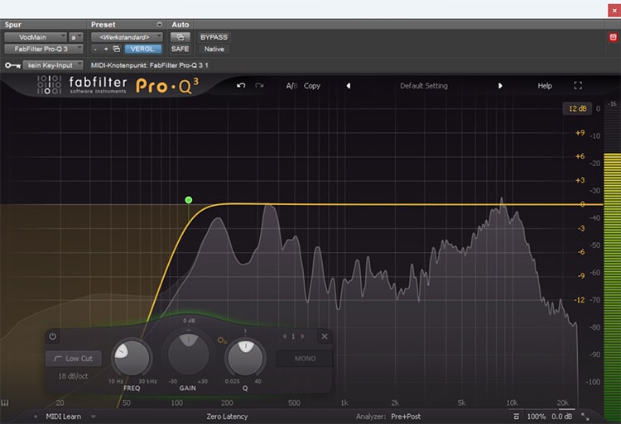Open the output options icon beside 100%

coord(516,417)
